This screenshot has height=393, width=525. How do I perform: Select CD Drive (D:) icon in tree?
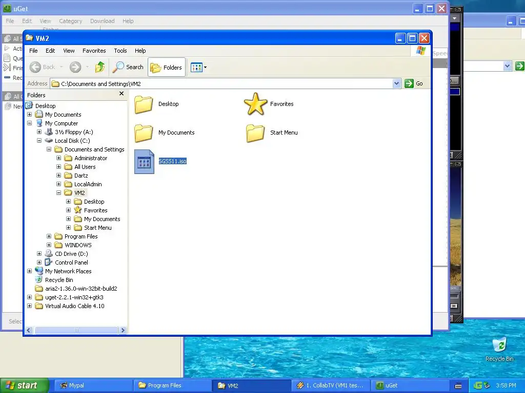49,254
